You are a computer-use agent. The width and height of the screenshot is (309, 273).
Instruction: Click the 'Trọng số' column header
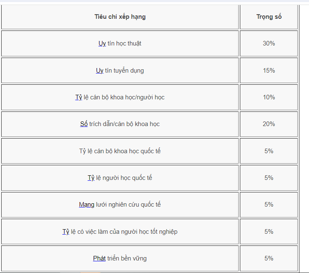269,17
